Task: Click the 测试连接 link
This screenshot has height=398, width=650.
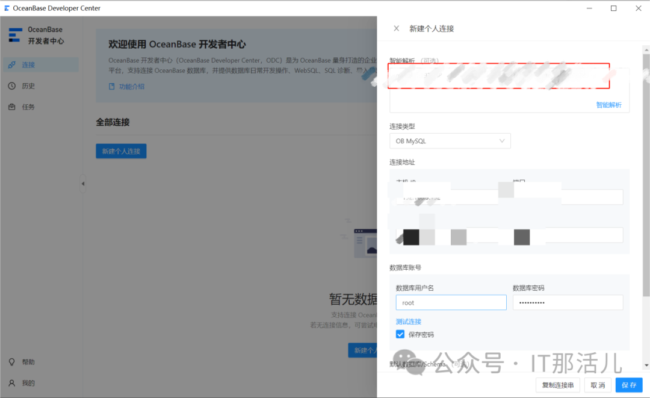Action: 409,321
